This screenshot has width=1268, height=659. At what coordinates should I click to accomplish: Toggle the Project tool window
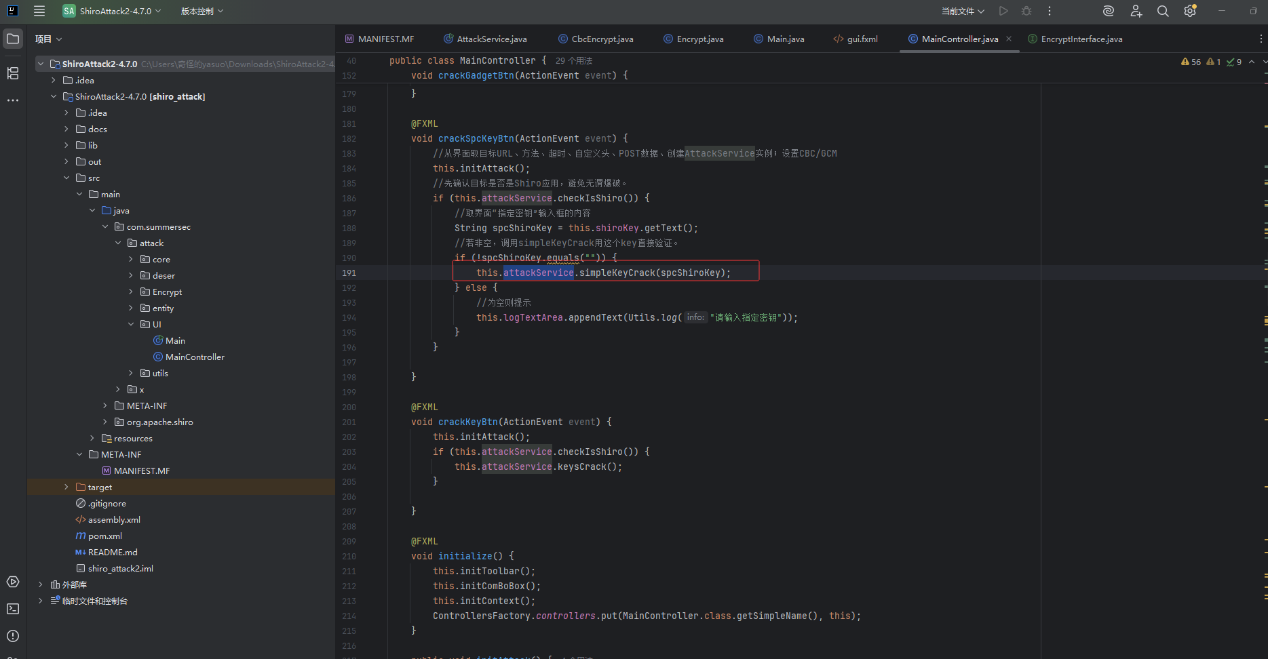pos(13,39)
